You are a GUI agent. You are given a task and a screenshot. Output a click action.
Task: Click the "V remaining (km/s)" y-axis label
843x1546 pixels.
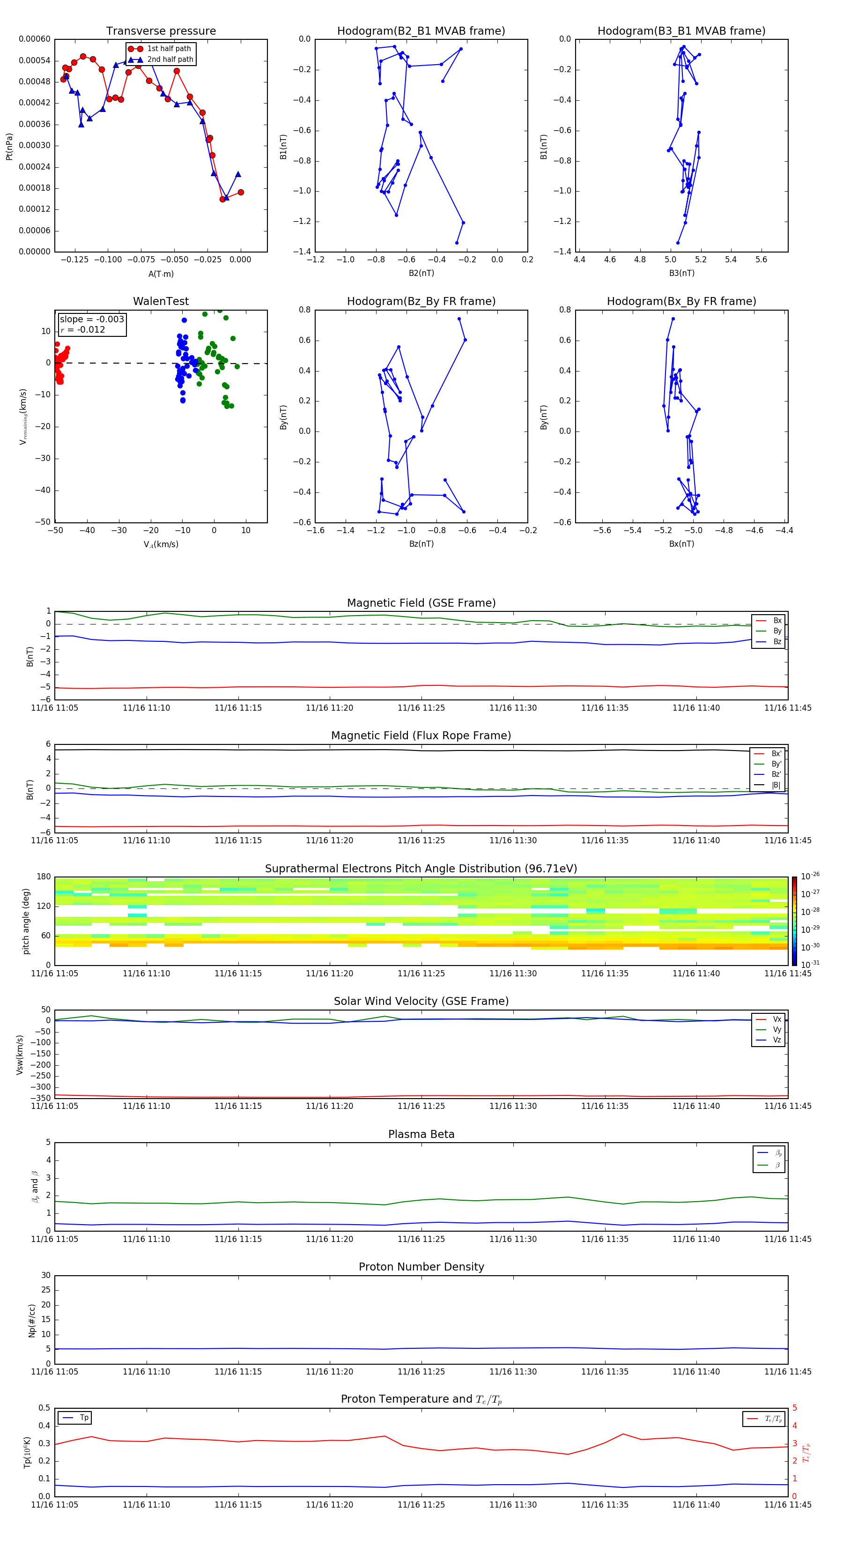click(23, 416)
